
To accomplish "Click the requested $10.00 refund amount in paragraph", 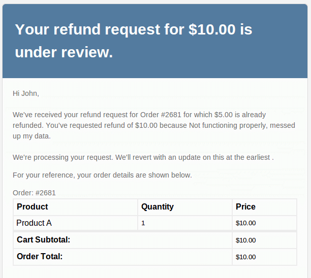I will point(146,125).
